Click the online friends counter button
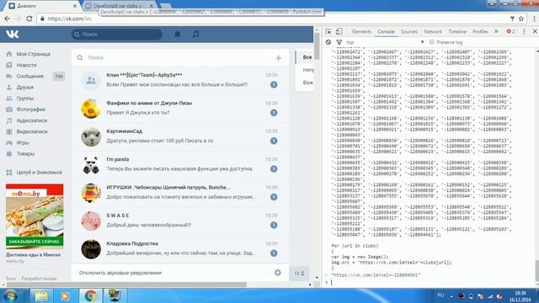The width and height of the screenshot is (539, 303). (300, 274)
